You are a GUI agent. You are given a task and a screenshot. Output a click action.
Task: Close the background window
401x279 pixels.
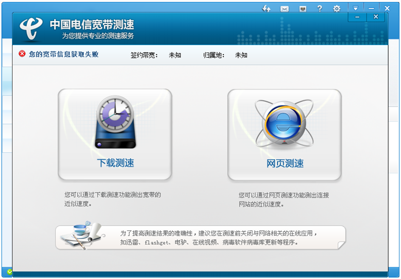(387, 8)
